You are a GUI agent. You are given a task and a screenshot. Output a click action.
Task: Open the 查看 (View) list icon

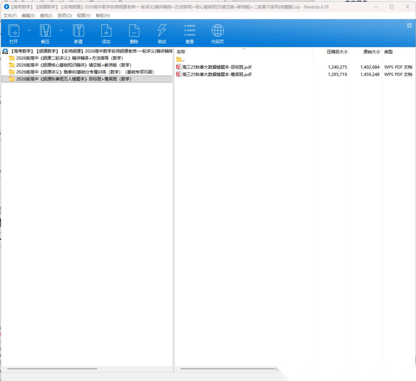click(190, 31)
